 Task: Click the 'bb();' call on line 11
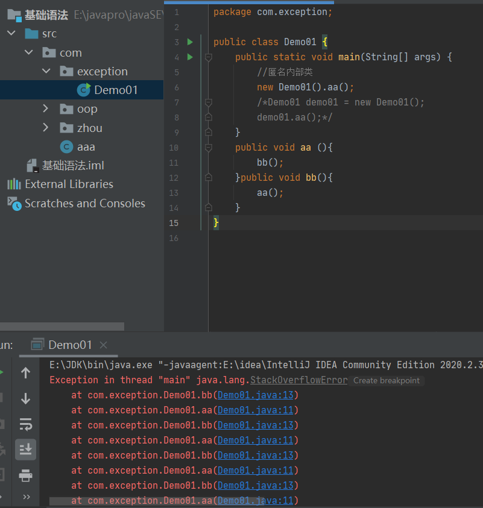(x=270, y=162)
